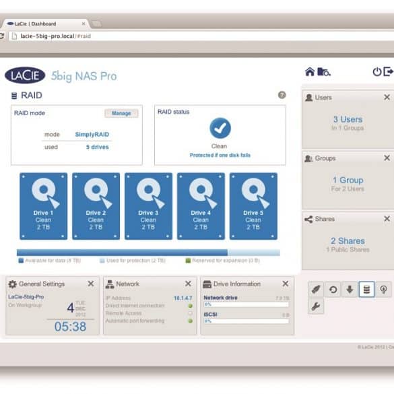Click the Automatic port forwarding status dot
The height and width of the screenshot is (394, 394).
point(191,321)
